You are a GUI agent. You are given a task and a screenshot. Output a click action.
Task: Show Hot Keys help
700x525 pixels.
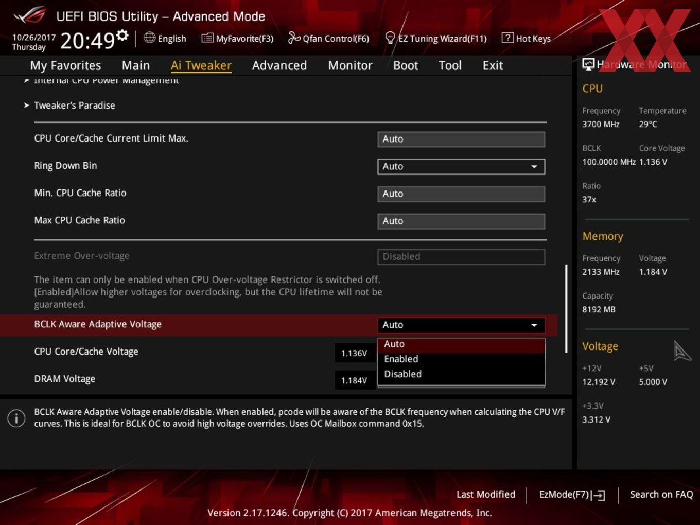(x=526, y=38)
